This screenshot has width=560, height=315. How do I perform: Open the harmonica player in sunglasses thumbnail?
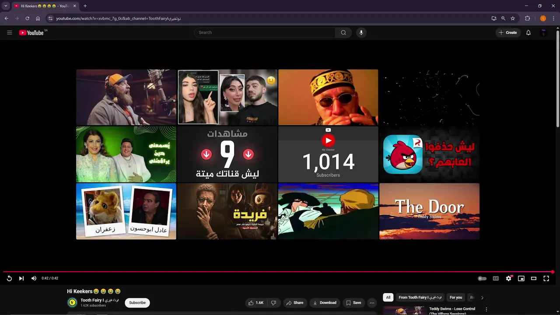[x=328, y=97]
